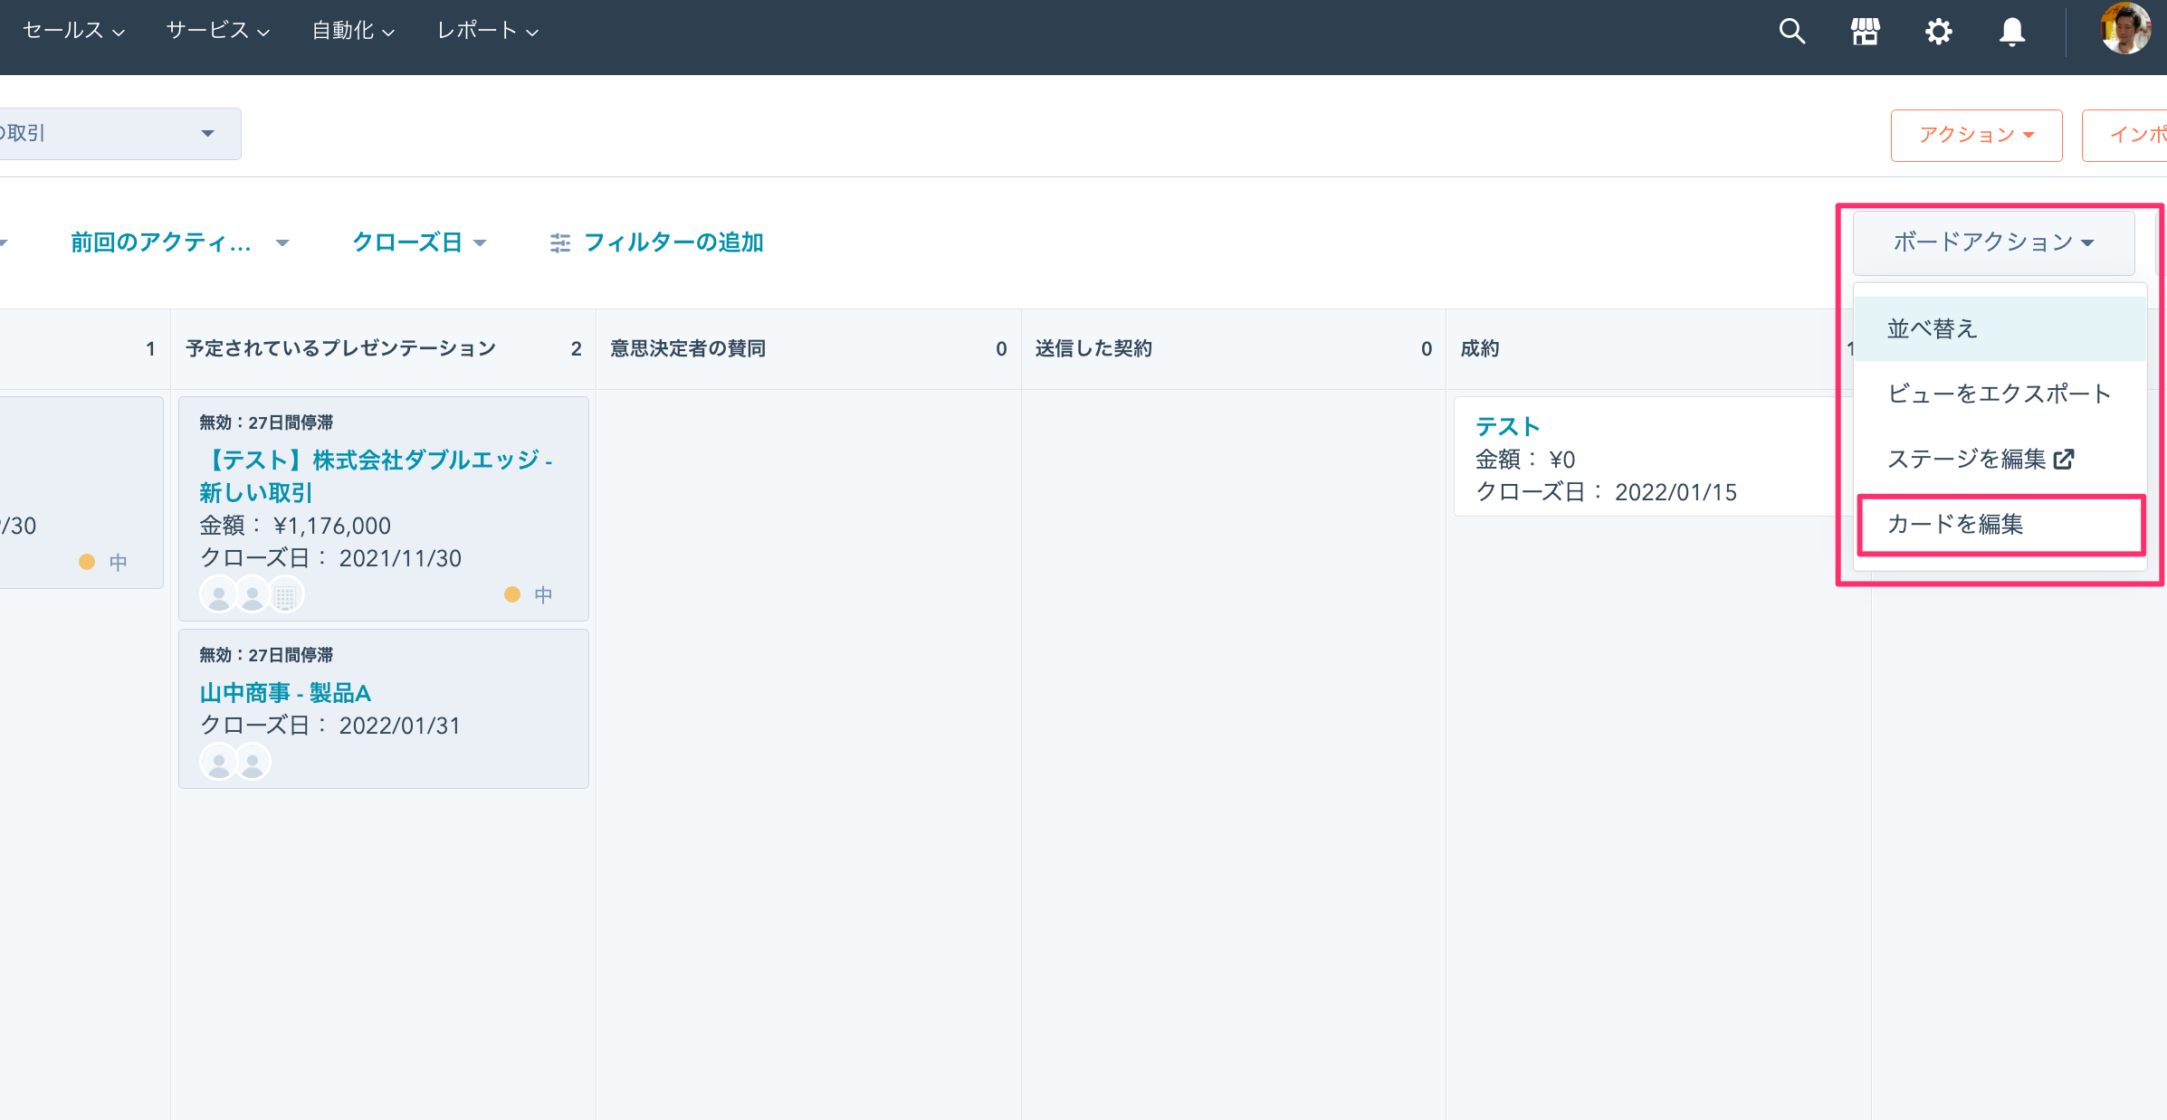Choose カードを編集 in the menu

point(2000,524)
